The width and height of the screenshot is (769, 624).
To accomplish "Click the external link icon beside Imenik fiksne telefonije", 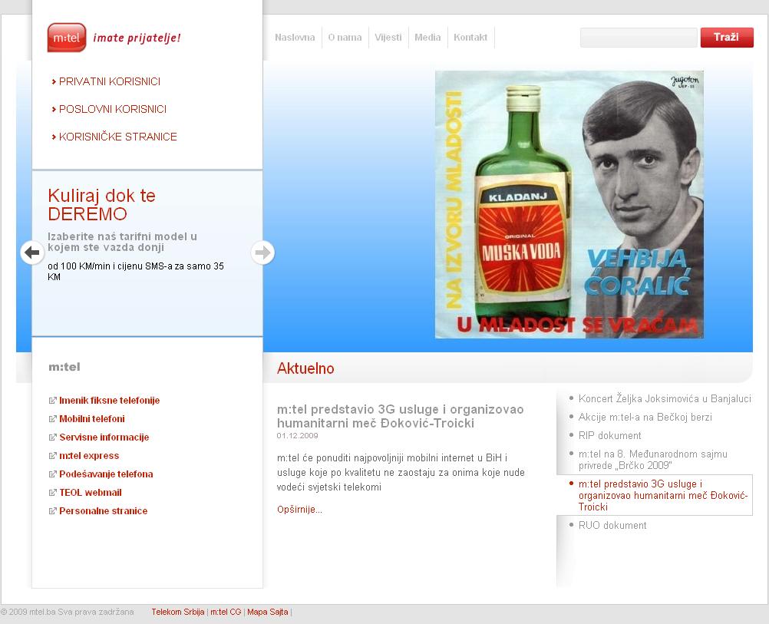I will (x=52, y=401).
